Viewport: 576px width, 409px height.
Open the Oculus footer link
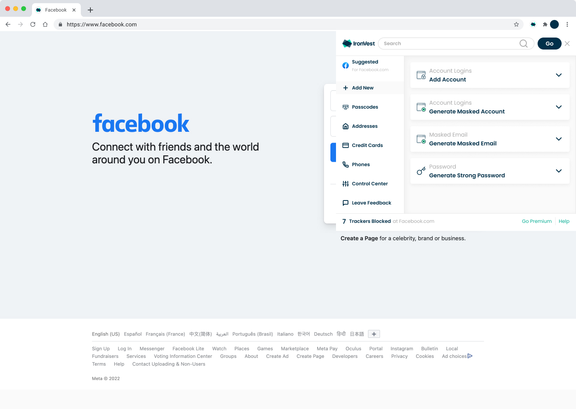[353, 349]
